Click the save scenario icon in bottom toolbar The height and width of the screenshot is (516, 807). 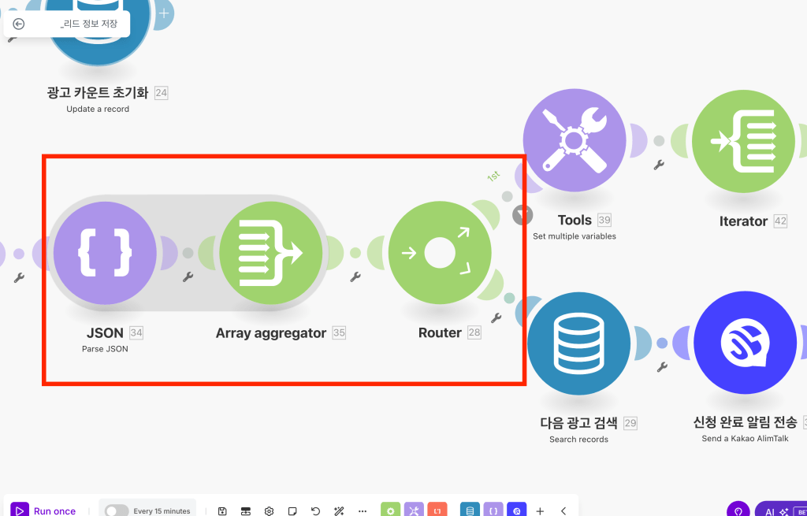pos(222,510)
